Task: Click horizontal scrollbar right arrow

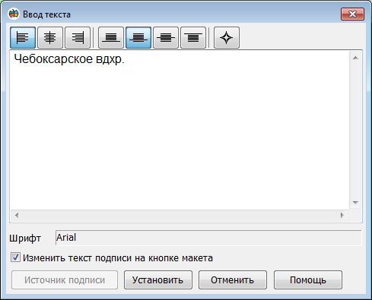Action: point(342,215)
